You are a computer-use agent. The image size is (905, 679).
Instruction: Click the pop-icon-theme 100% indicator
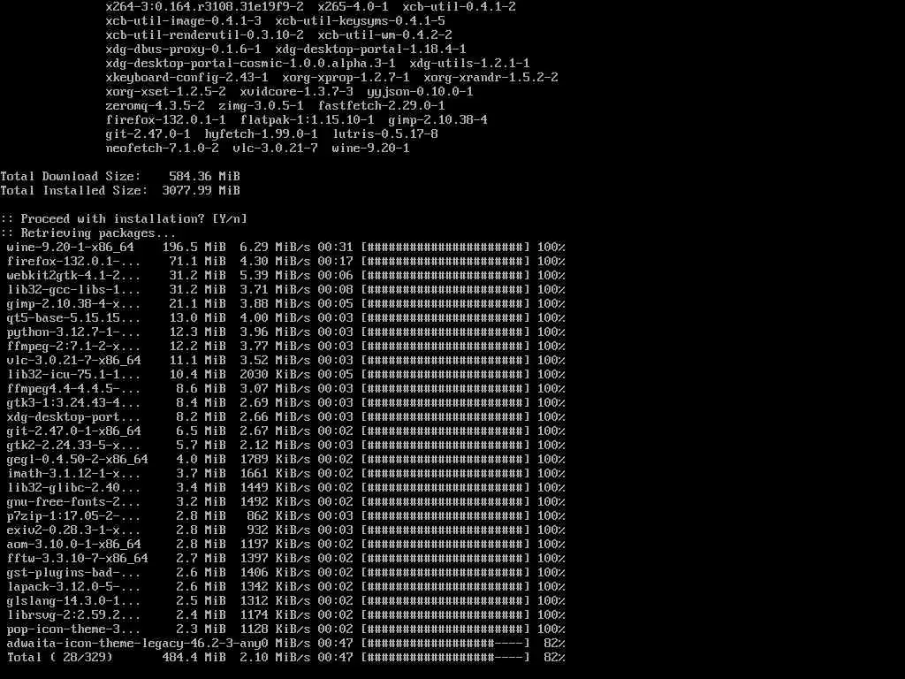551,629
